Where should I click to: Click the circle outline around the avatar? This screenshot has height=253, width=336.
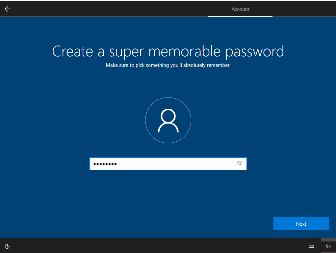tap(145, 121)
